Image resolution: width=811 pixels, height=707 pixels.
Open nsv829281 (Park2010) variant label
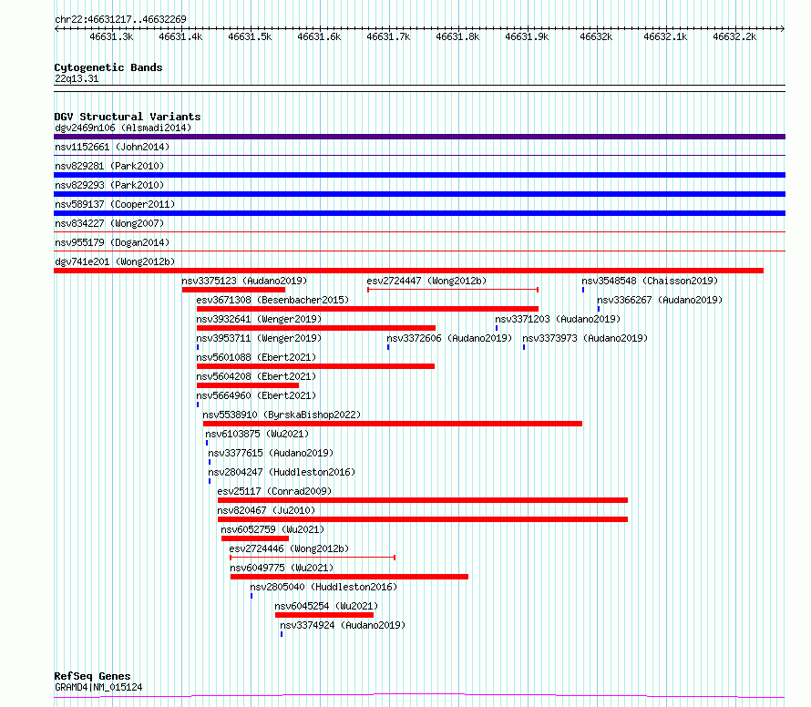[x=109, y=166]
